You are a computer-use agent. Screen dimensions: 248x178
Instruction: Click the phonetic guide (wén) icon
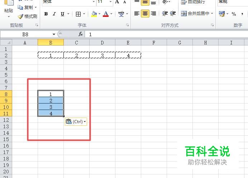(x=121, y=14)
